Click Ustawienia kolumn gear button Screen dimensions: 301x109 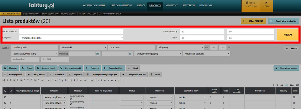pos(286,68)
